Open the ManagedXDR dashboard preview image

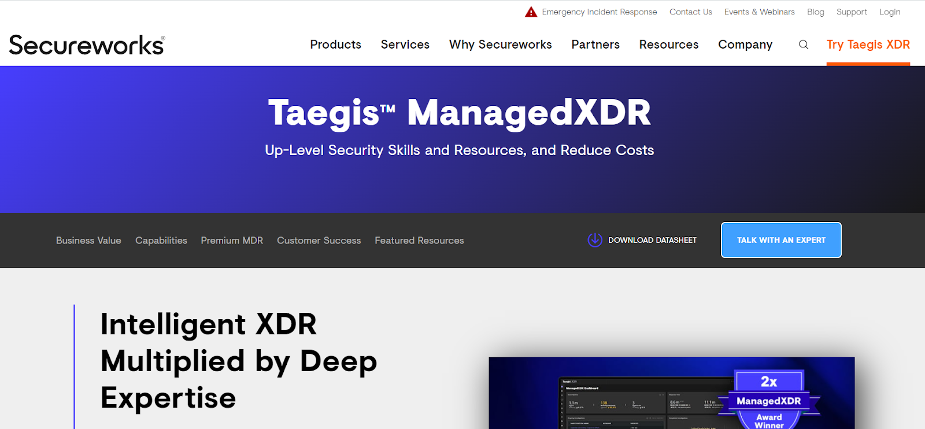click(671, 393)
